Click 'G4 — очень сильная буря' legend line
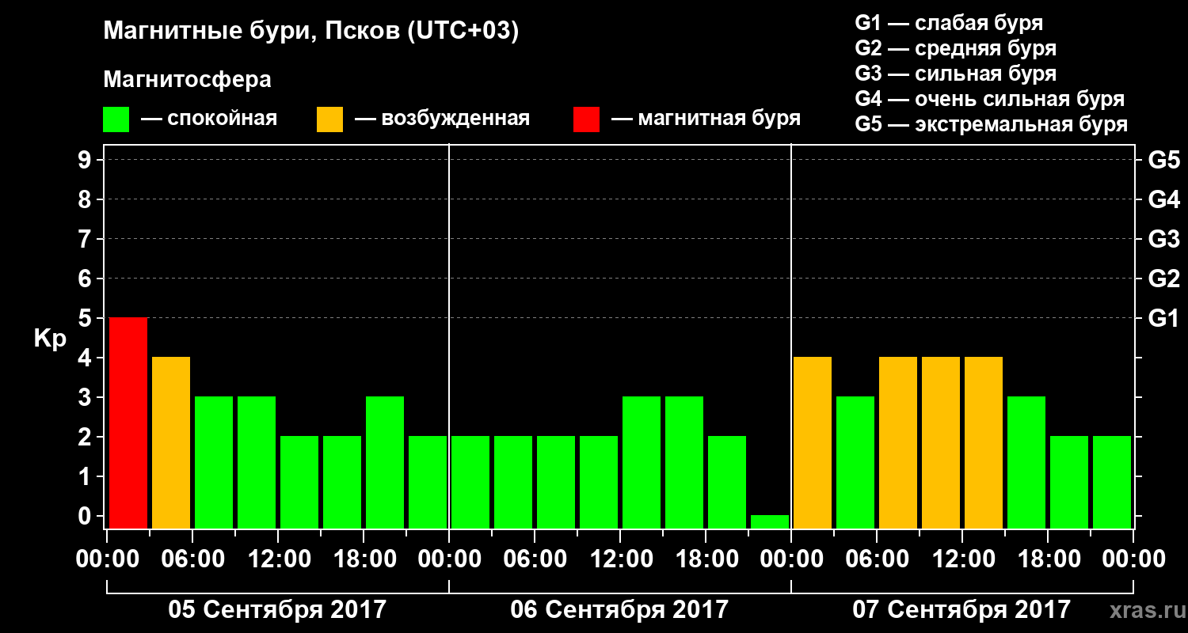 (x=990, y=99)
